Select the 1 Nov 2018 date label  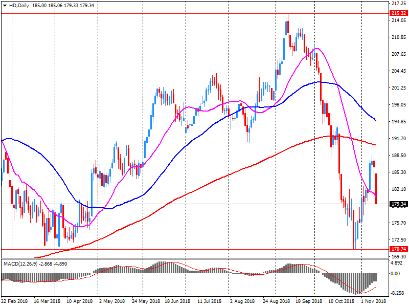(373, 301)
